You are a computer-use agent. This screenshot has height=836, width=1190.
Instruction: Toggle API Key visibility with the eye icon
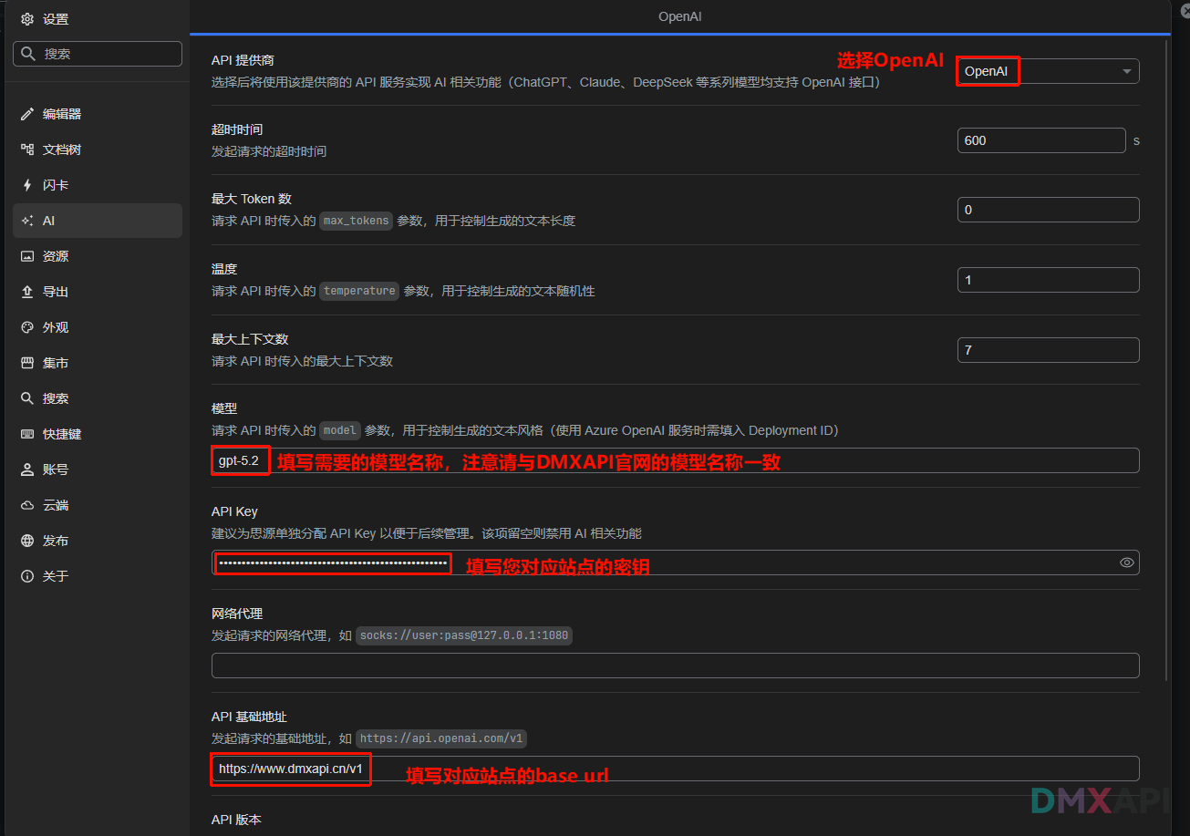tap(1127, 562)
